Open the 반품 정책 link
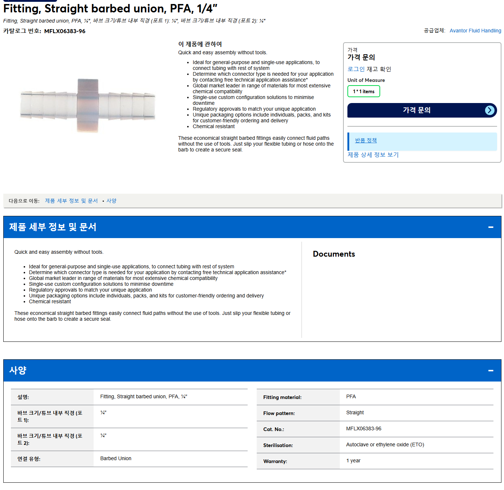Viewport: 504px width, 490px height. coord(366,141)
